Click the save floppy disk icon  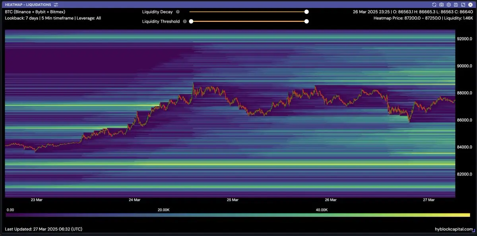(456, 5)
